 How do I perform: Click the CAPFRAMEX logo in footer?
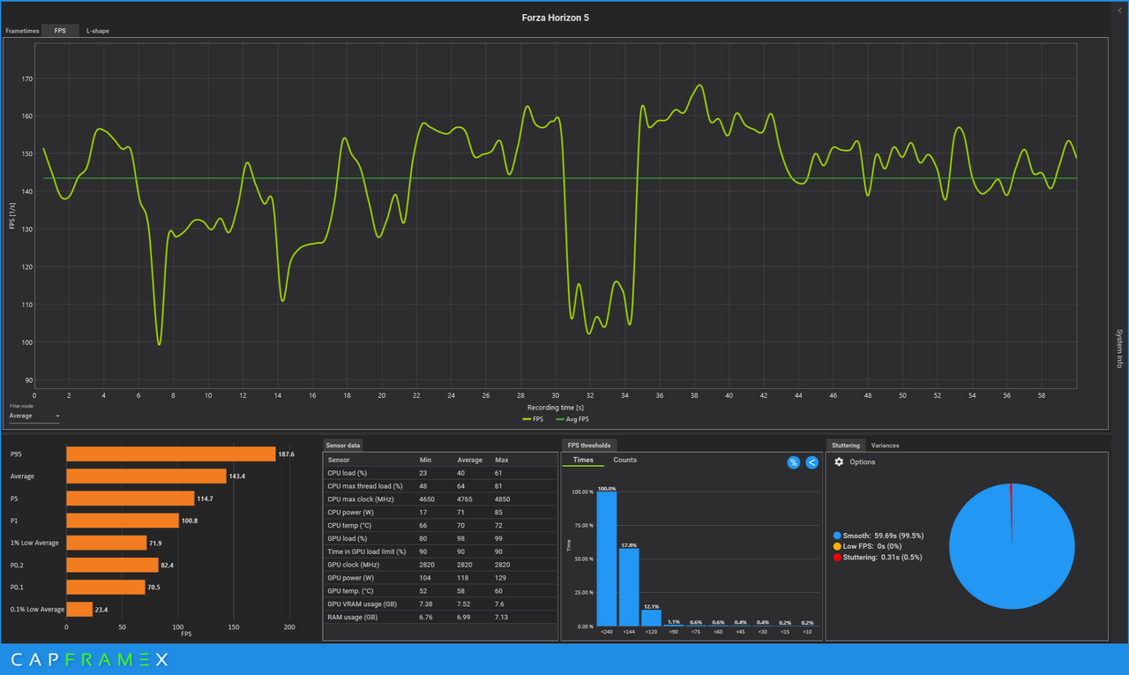pos(89,659)
